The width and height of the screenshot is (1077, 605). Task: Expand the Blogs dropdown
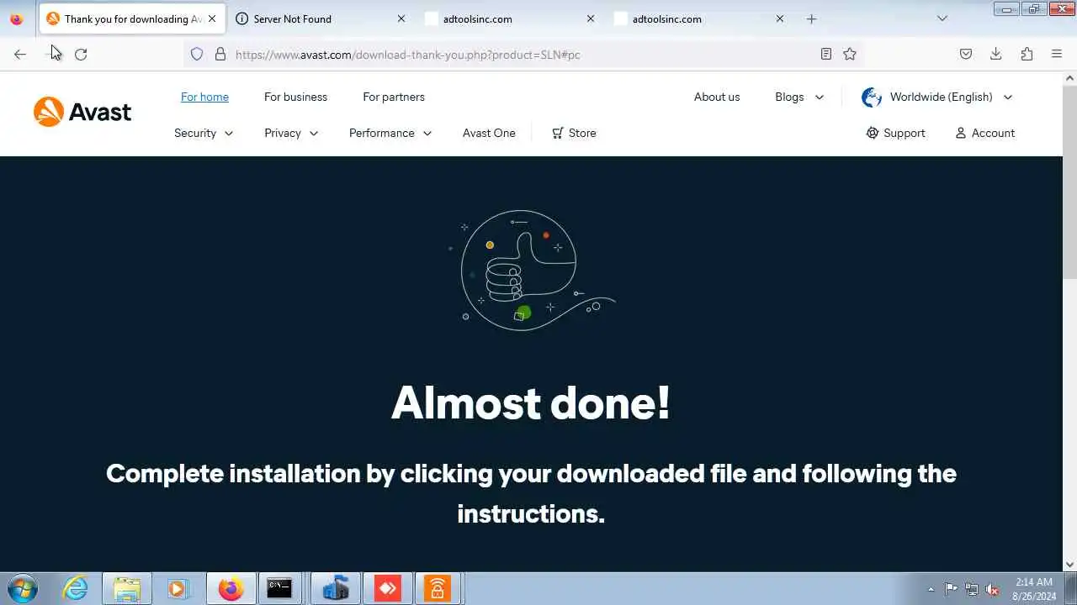tap(799, 97)
